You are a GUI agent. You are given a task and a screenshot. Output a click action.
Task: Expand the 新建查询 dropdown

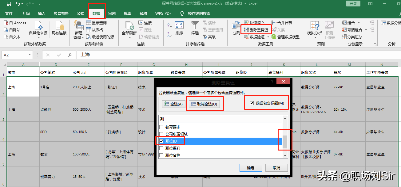(83, 38)
